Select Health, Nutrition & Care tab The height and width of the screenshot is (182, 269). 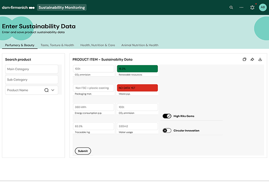pyautogui.click(x=98, y=45)
